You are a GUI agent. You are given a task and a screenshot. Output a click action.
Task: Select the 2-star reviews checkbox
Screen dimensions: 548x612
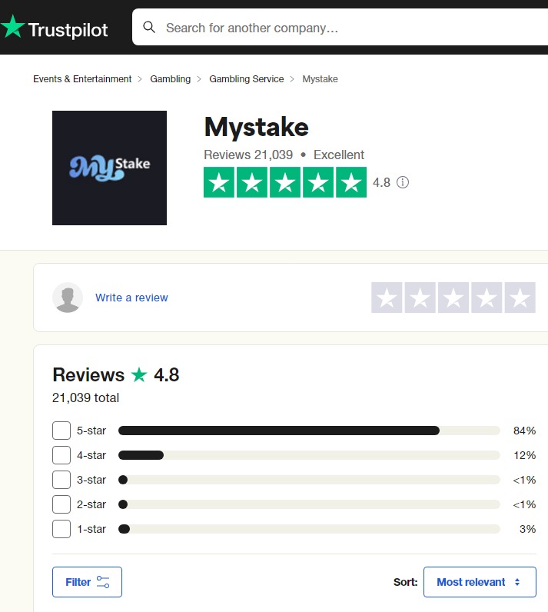point(61,504)
